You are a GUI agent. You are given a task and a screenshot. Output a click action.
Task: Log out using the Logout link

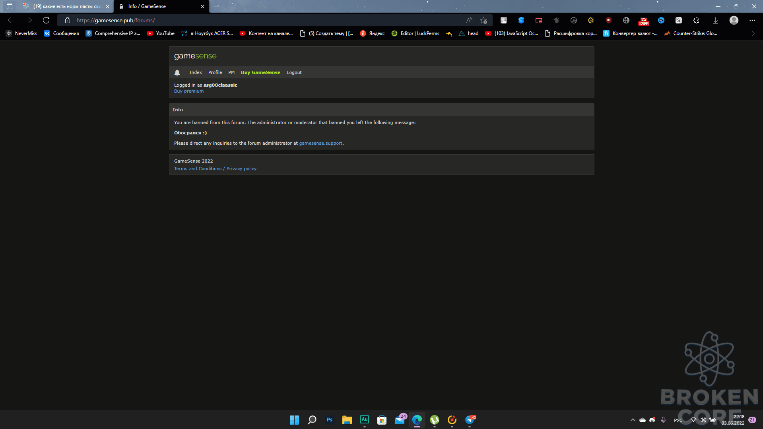[294, 72]
